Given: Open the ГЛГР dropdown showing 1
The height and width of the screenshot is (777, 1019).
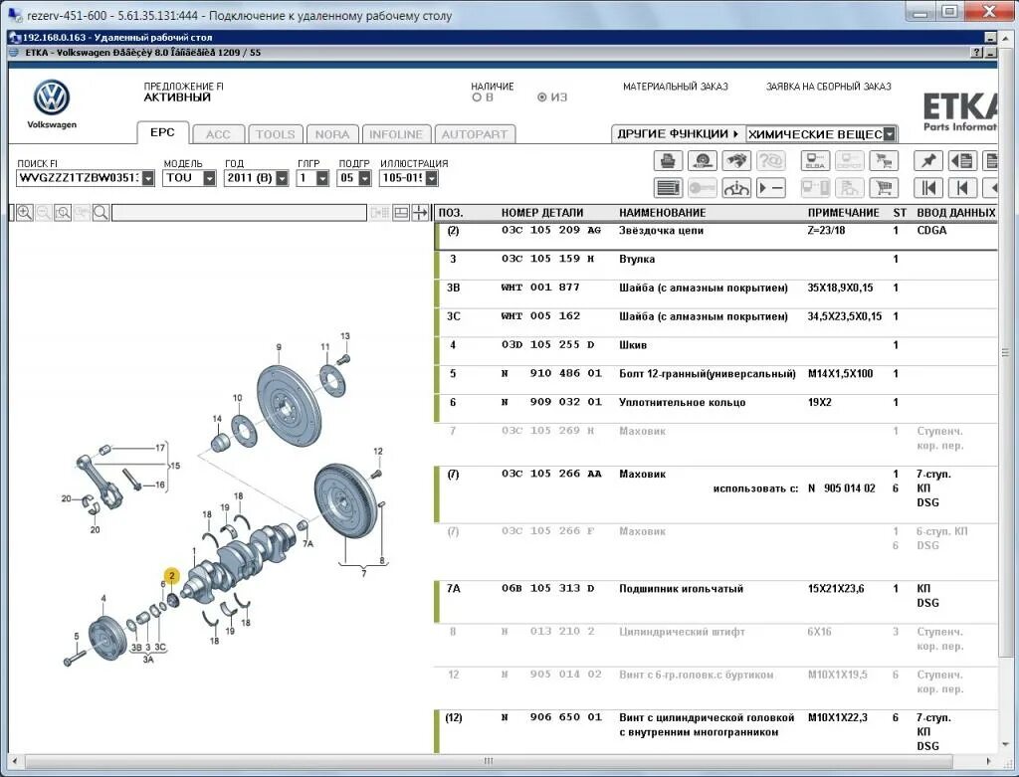Looking at the screenshot, I should [322, 178].
